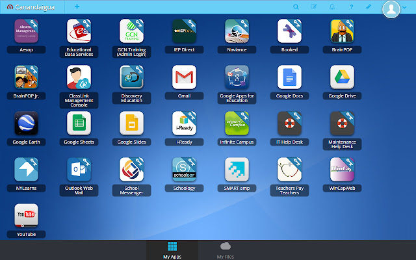
Task: Launch the BrainPOP Jr. app
Action: (26, 77)
